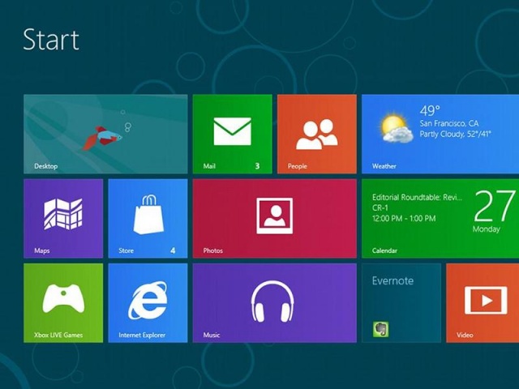The height and width of the screenshot is (389, 519).
Task: Click the Evernote tile title text
Action: (x=392, y=280)
